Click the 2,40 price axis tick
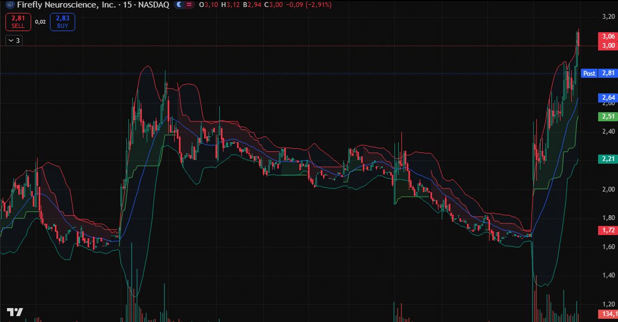This screenshot has width=618, height=322. (x=608, y=131)
